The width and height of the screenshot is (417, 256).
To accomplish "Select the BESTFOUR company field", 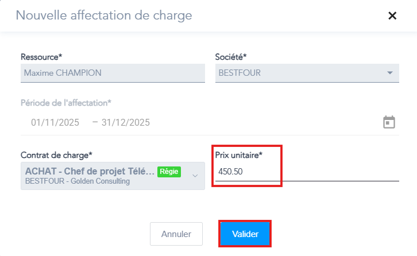I will click(299, 73).
